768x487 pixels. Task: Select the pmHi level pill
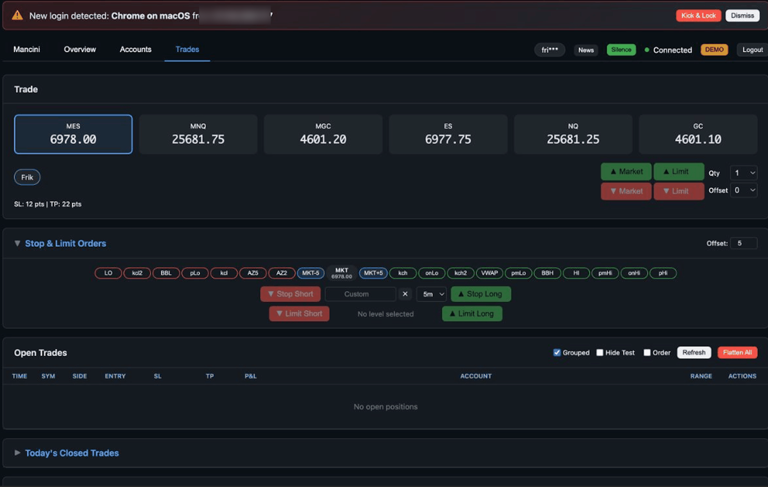tap(605, 273)
